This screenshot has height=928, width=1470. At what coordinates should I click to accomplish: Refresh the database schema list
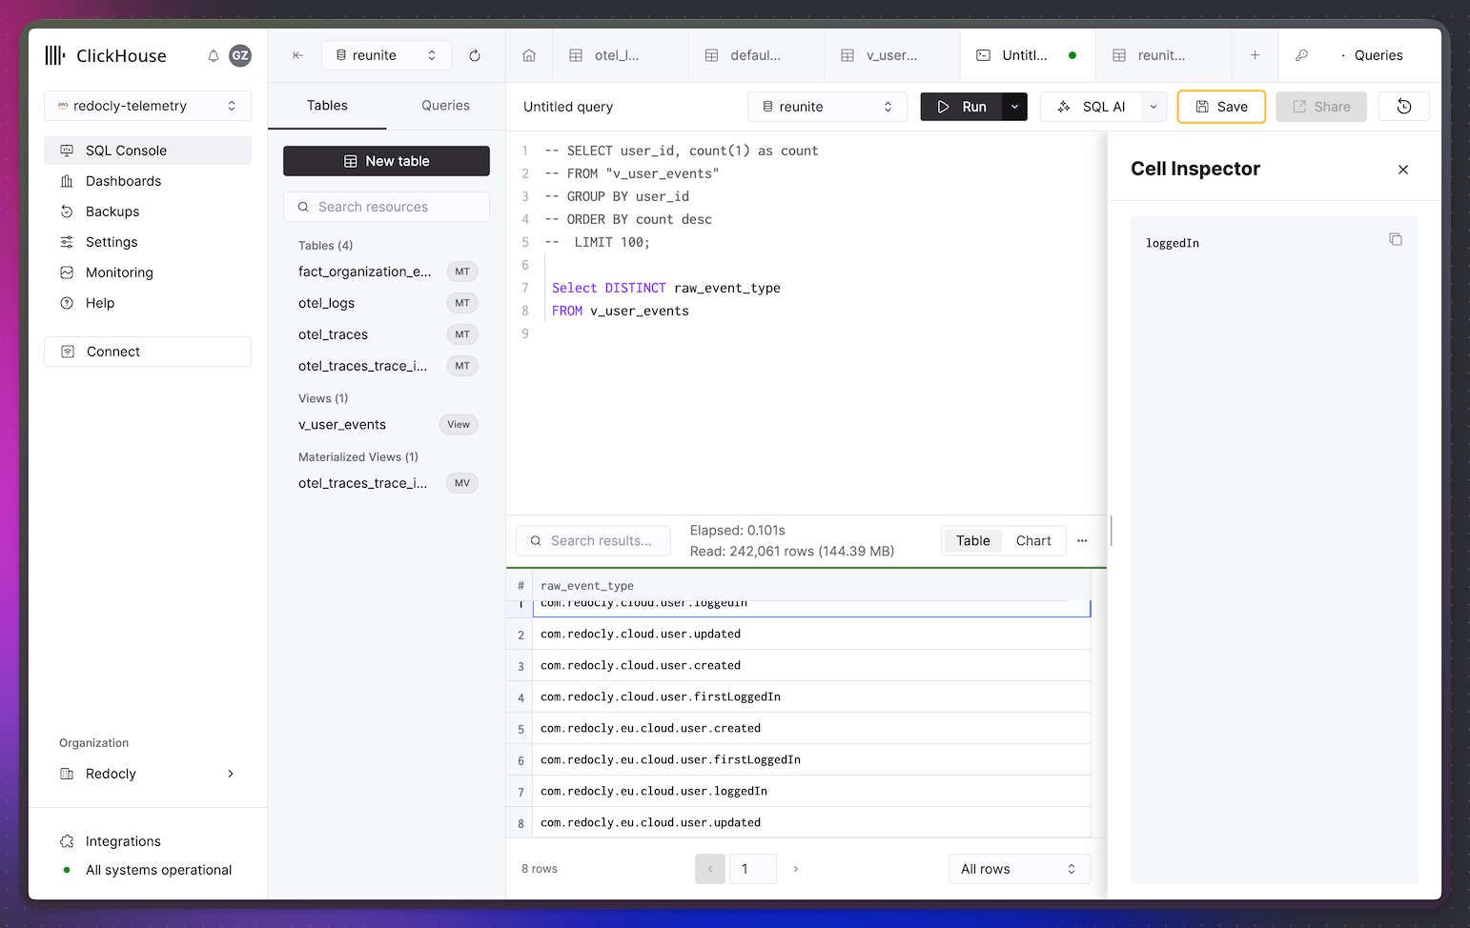pyautogui.click(x=475, y=55)
